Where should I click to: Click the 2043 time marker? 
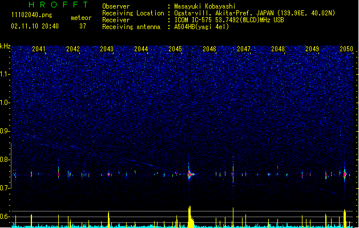click(x=107, y=49)
